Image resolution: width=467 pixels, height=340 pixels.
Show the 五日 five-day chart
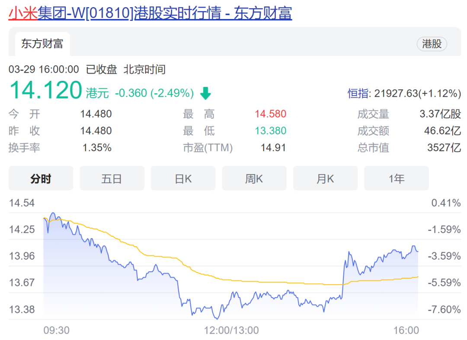tap(112, 178)
